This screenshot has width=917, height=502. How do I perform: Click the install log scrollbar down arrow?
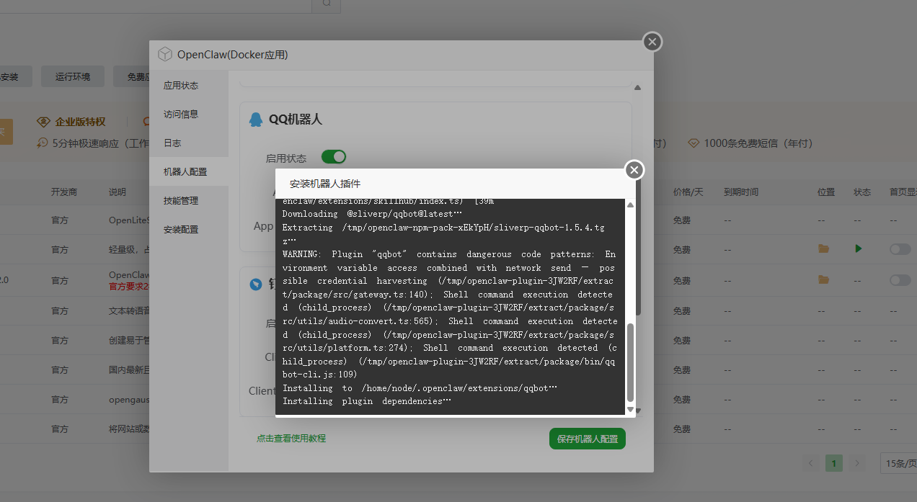coord(630,410)
